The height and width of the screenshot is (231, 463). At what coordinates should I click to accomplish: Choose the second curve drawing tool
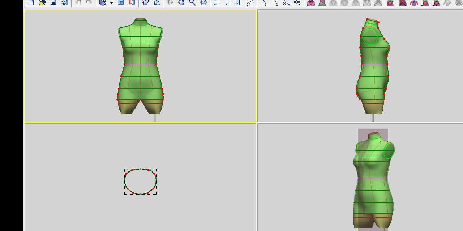[276, 3]
